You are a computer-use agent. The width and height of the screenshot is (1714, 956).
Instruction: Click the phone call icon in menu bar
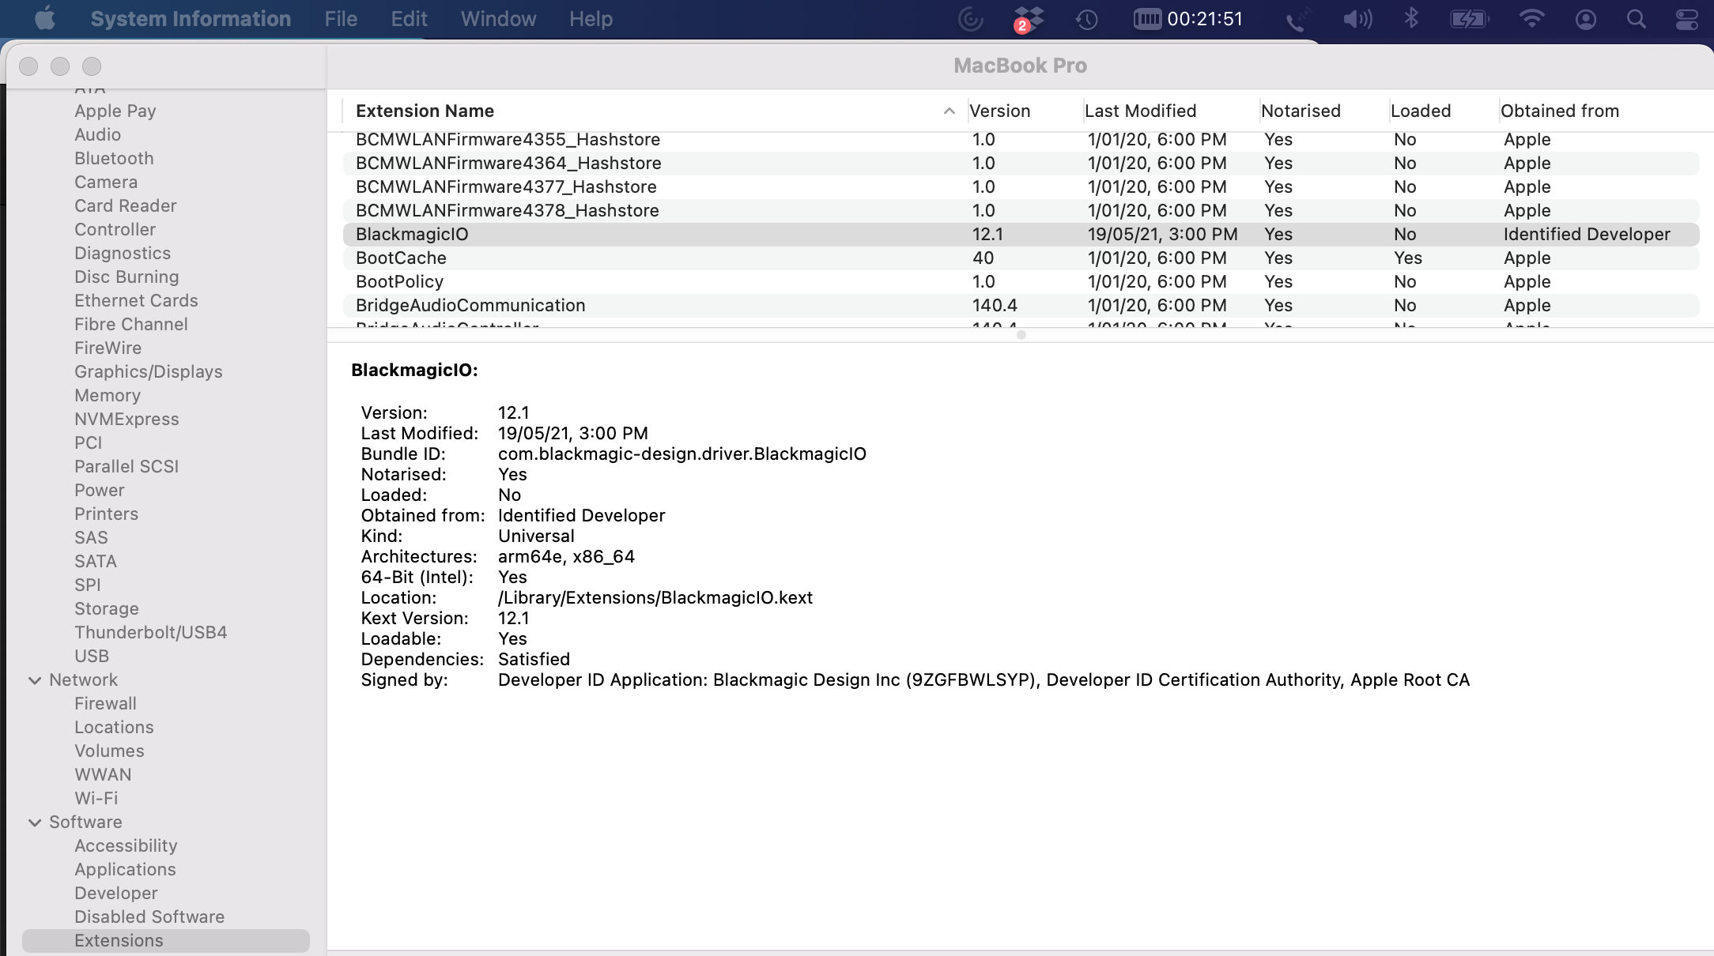(x=1295, y=20)
